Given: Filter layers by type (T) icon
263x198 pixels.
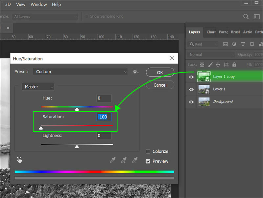Looking at the screenshot, I should point(243,44).
